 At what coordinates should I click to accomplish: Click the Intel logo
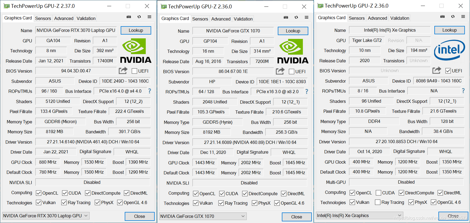click(449, 50)
